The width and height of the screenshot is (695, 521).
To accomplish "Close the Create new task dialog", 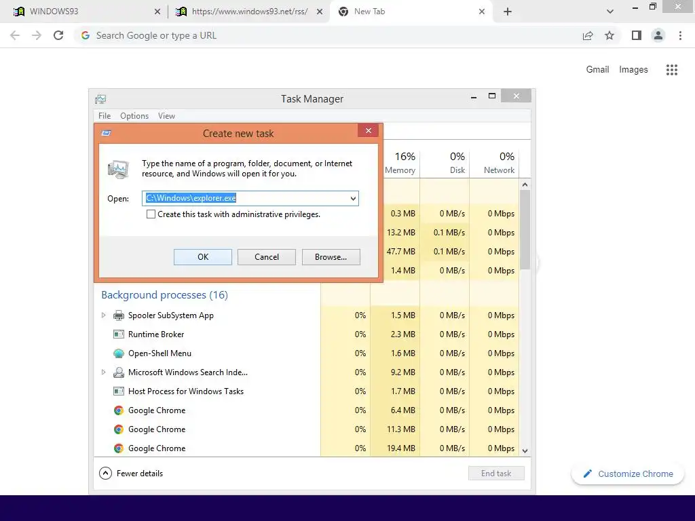I will tap(369, 130).
